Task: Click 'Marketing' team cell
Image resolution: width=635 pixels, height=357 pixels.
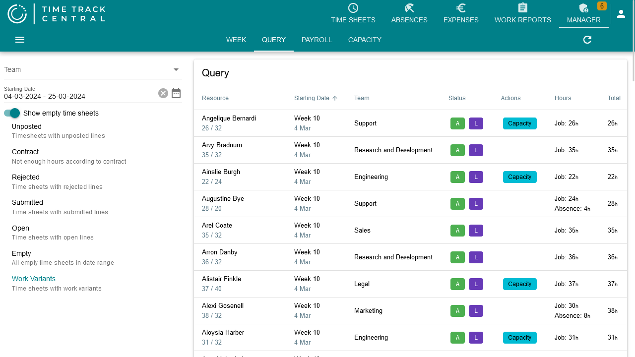Action: click(x=368, y=311)
